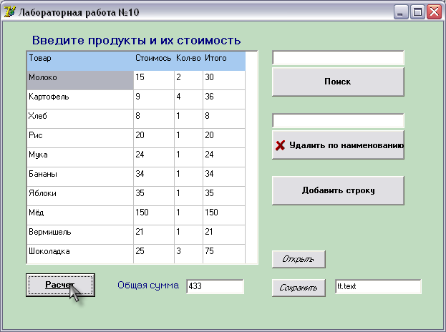The width and height of the screenshot is (446, 332).
Task: Click the Открыть button
Action: (x=299, y=259)
